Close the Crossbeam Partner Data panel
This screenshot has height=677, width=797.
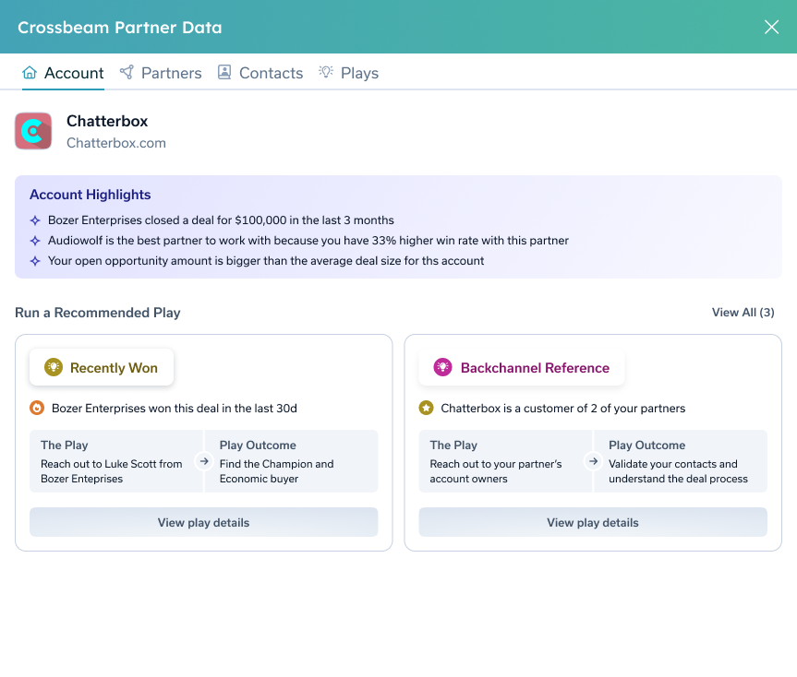pos(771,27)
